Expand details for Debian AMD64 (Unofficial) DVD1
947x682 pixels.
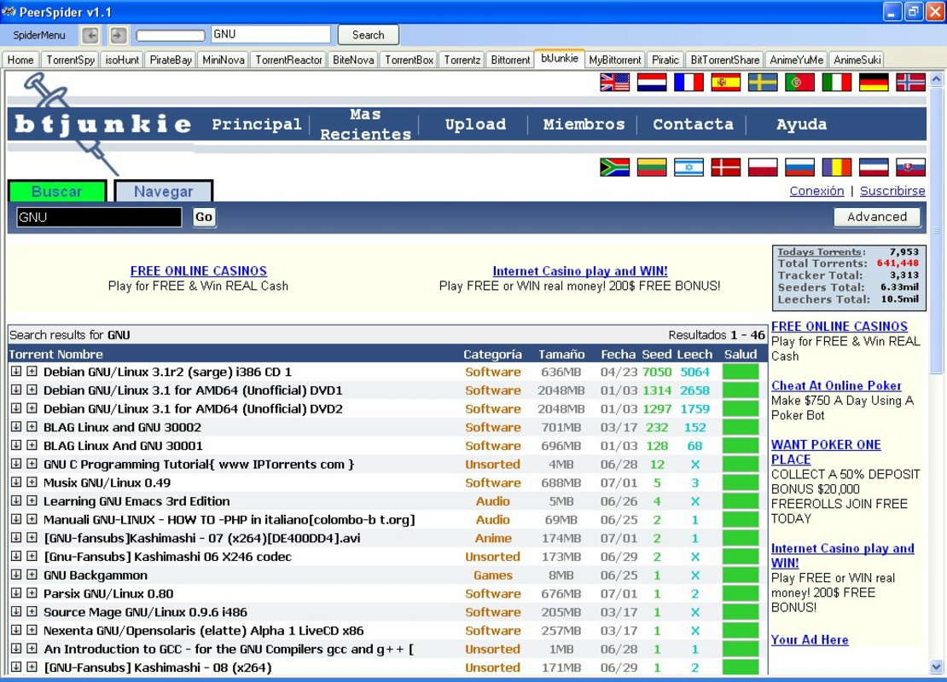click(x=32, y=390)
